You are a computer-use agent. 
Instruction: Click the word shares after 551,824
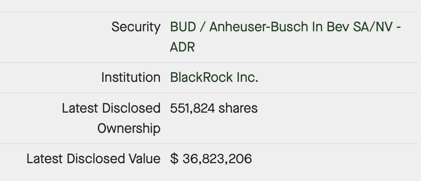[x=238, y=108]
